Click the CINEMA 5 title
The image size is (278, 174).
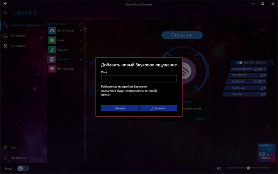[x=25, y=13]
